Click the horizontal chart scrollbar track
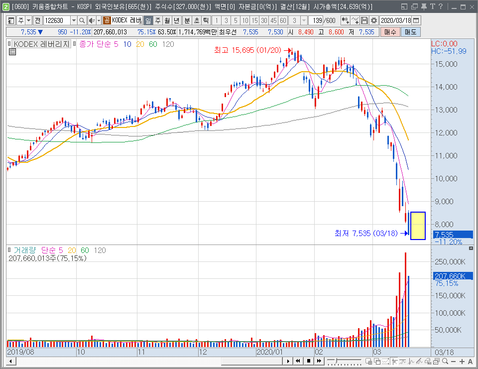This screenshot has width=478, height=369. pyautogui.click(x=149, y=362)
